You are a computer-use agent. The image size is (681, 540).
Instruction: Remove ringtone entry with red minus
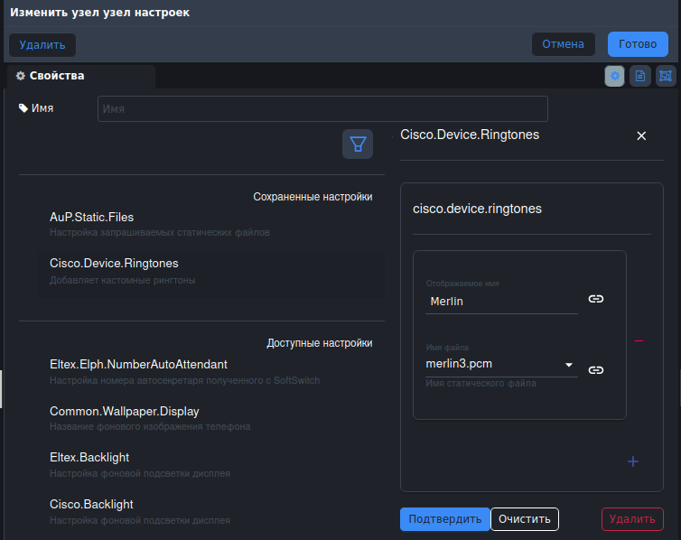pos(639,340)
